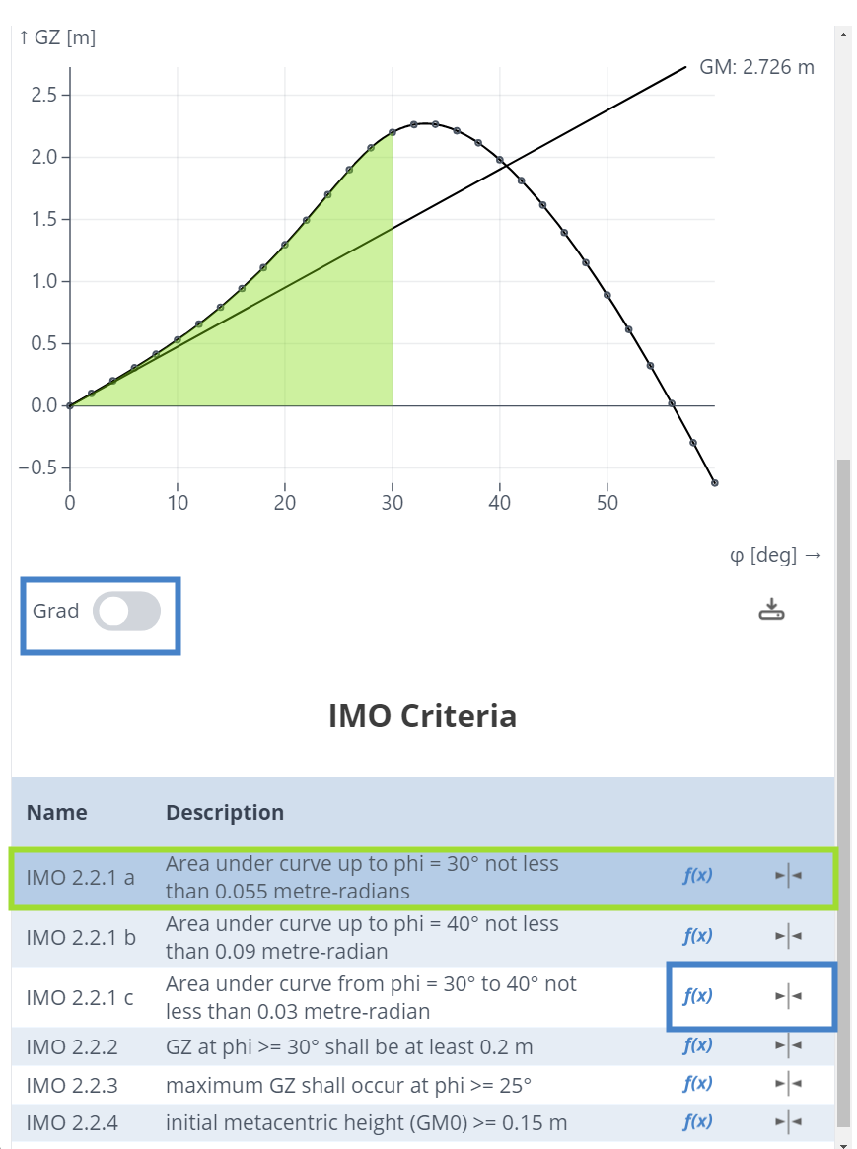Click the Name column header
This screenshot has width=857, height=1149.
click(56, 813)
